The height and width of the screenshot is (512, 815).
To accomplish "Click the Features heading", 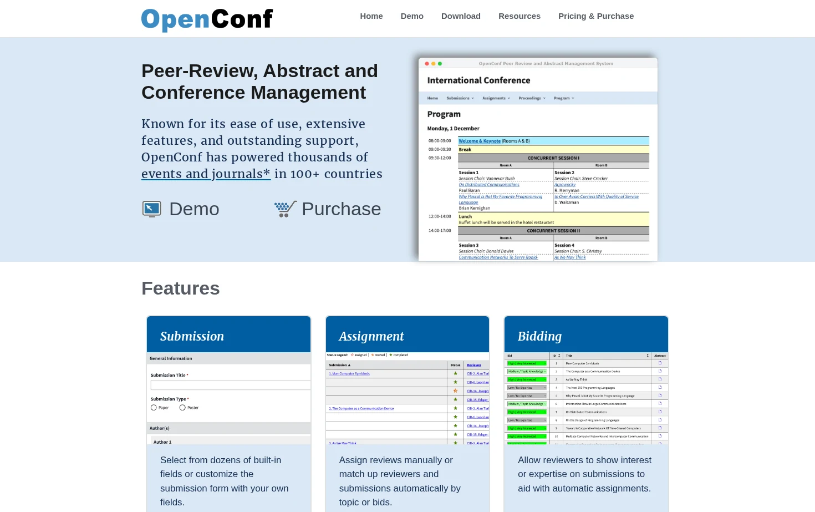I will tap(181, 288).
